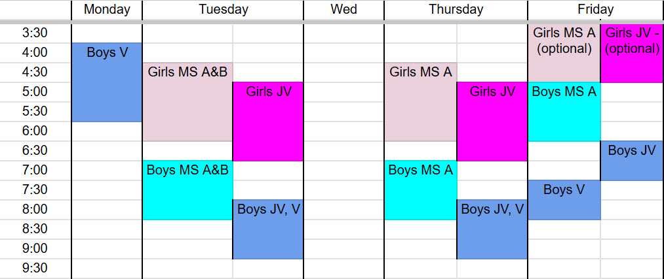Select Monday's Boys V practice block
This screenshot has width=664, height=279.
(107, 82)
